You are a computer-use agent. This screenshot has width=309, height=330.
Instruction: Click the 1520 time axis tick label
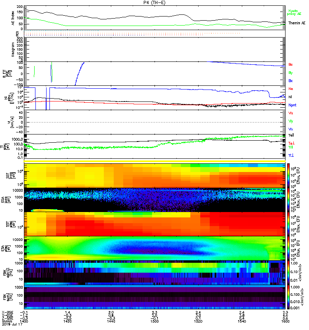click(198, 321)
